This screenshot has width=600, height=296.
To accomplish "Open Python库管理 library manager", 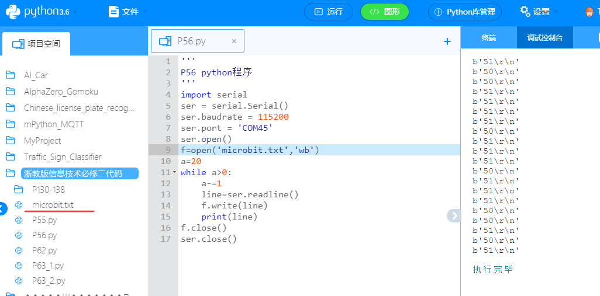I will pyautogui.click(x=464, y=12).
